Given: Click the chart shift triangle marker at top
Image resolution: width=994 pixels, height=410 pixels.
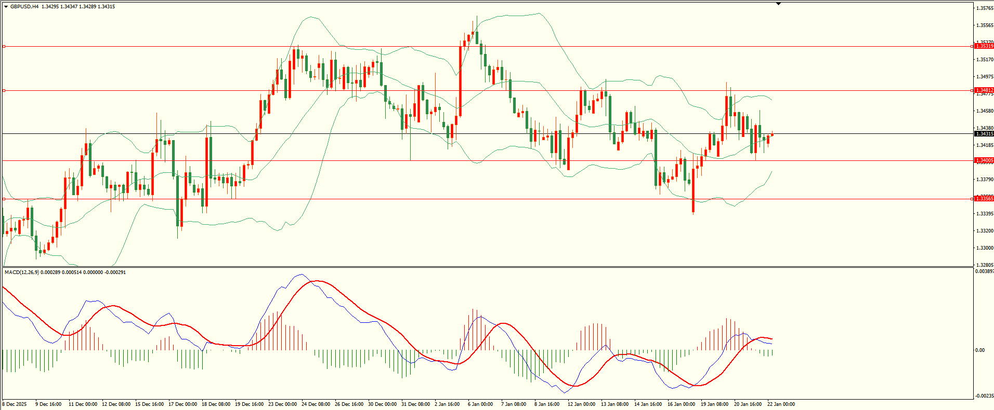Looking at the screenshot, I should [778, 4].
